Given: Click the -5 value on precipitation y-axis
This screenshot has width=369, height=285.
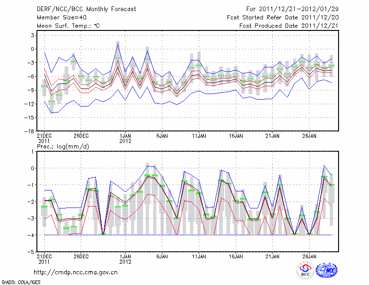Looking at the screenshot, I should point(31,252).
